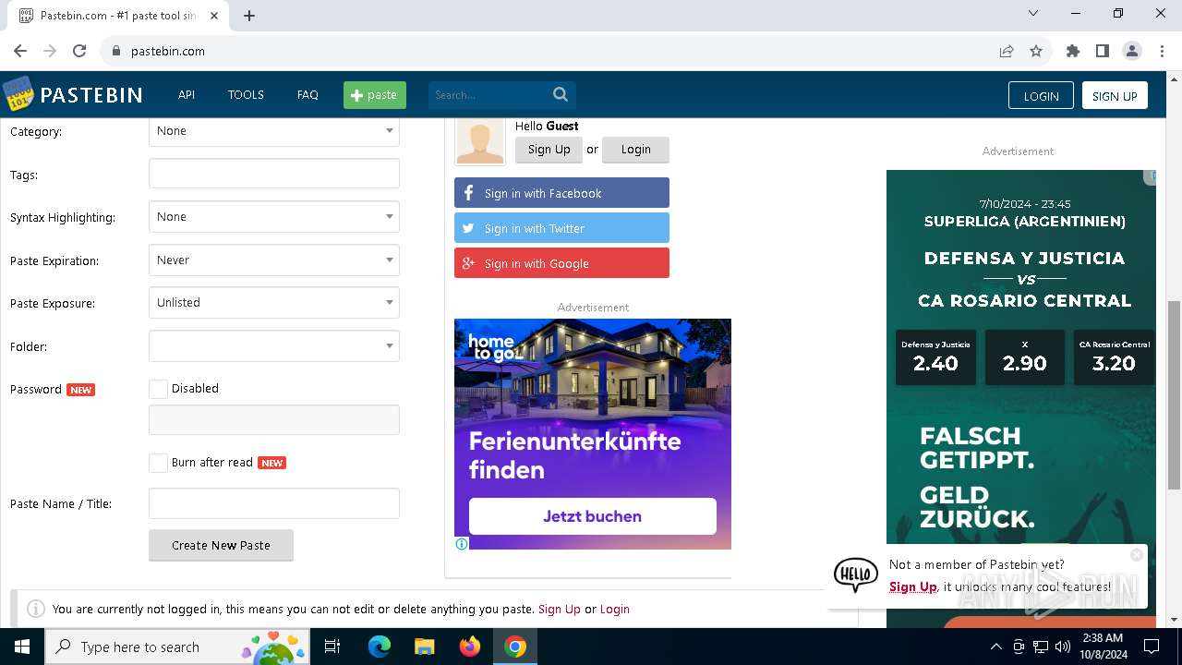Click the X 2.90 draw odds
1182x665 pixels.
pyautogui.click(x=1025, y=357)
